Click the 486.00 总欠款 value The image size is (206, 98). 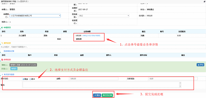[x=150, y=16]
